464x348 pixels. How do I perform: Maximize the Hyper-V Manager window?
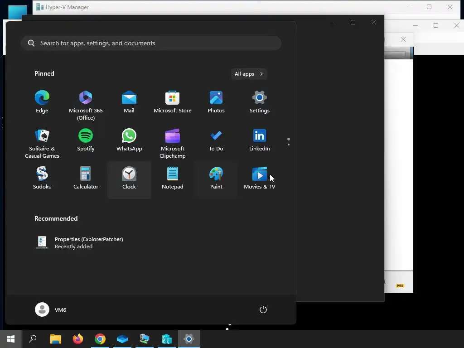coord(429,7)
